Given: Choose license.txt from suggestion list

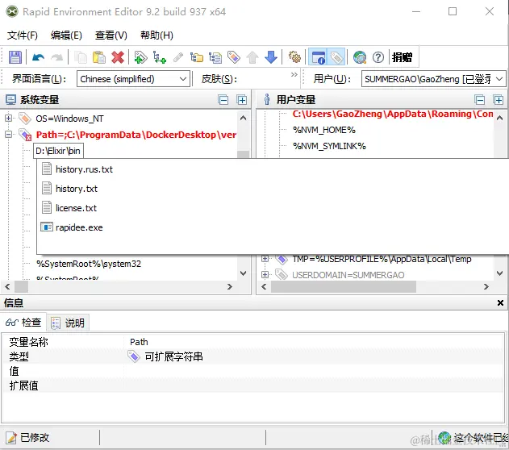Looking at the screenshot, I should 76,208.
